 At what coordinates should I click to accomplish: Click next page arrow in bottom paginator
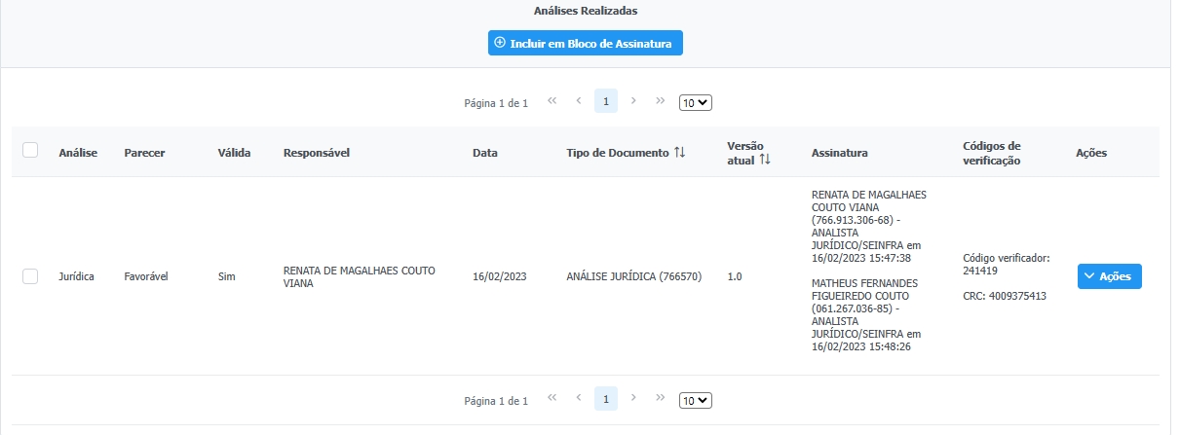[x=633, y=399]
